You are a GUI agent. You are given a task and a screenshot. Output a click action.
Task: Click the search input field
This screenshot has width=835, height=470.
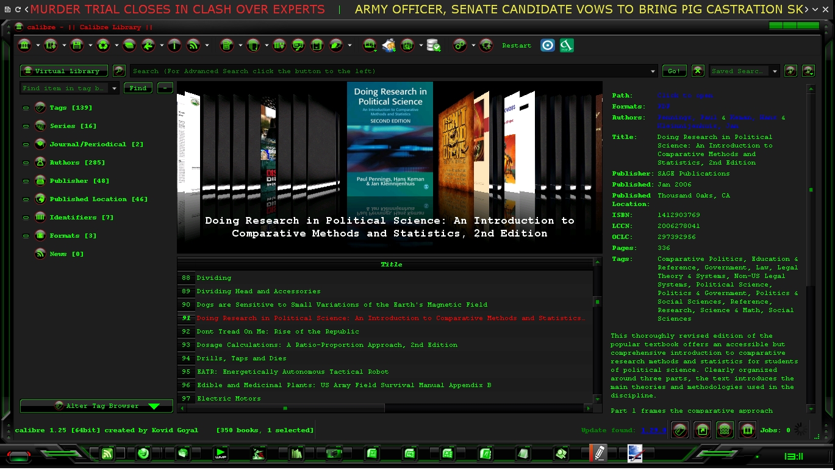pos(390,71)
